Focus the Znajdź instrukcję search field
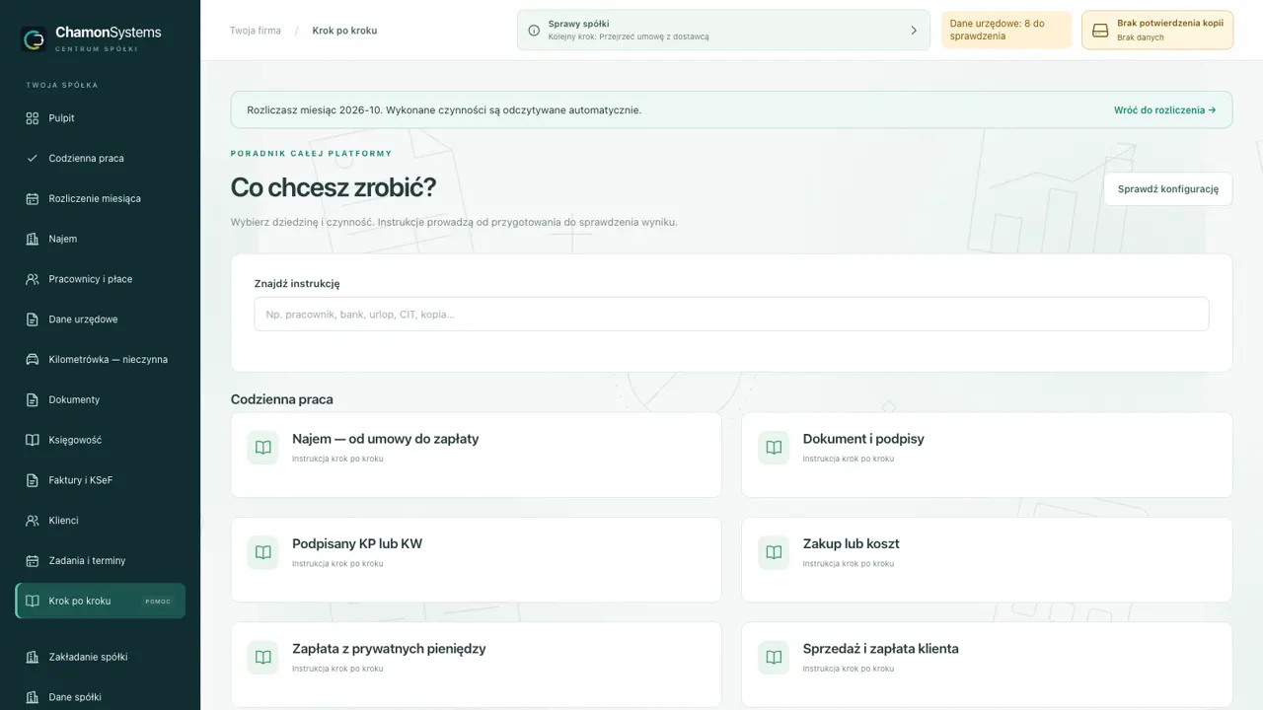1263x710 pixels. (x=731, y=314)
